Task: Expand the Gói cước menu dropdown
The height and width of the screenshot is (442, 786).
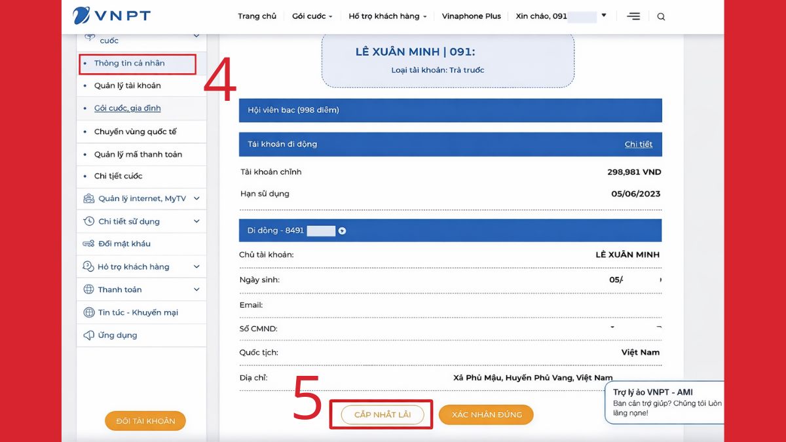Action: click(x=312, y=16)
